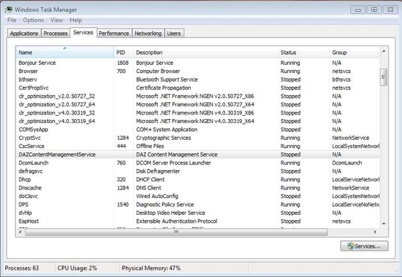Image resolution: width=402 pixels, height=277 pixels.
Task: Open the Options menu
Action: click(33, 20)
